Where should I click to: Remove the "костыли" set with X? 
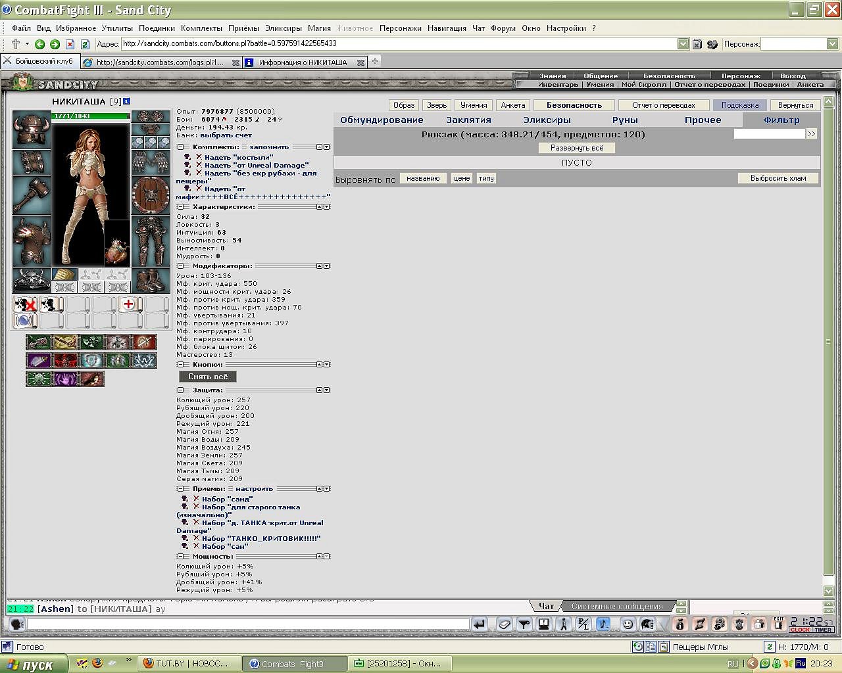point(199,157)
